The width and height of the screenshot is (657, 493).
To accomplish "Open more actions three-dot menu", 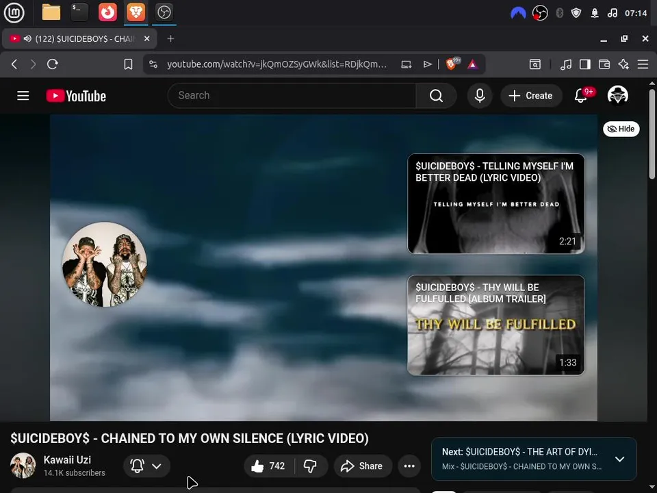I will (409, 466).
